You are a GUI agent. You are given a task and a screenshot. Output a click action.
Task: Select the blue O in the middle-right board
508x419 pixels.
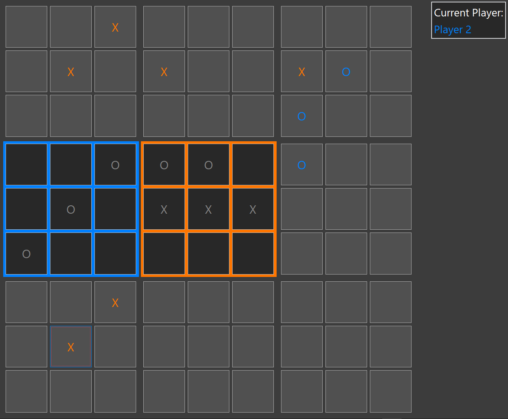[x=302, y=165]
